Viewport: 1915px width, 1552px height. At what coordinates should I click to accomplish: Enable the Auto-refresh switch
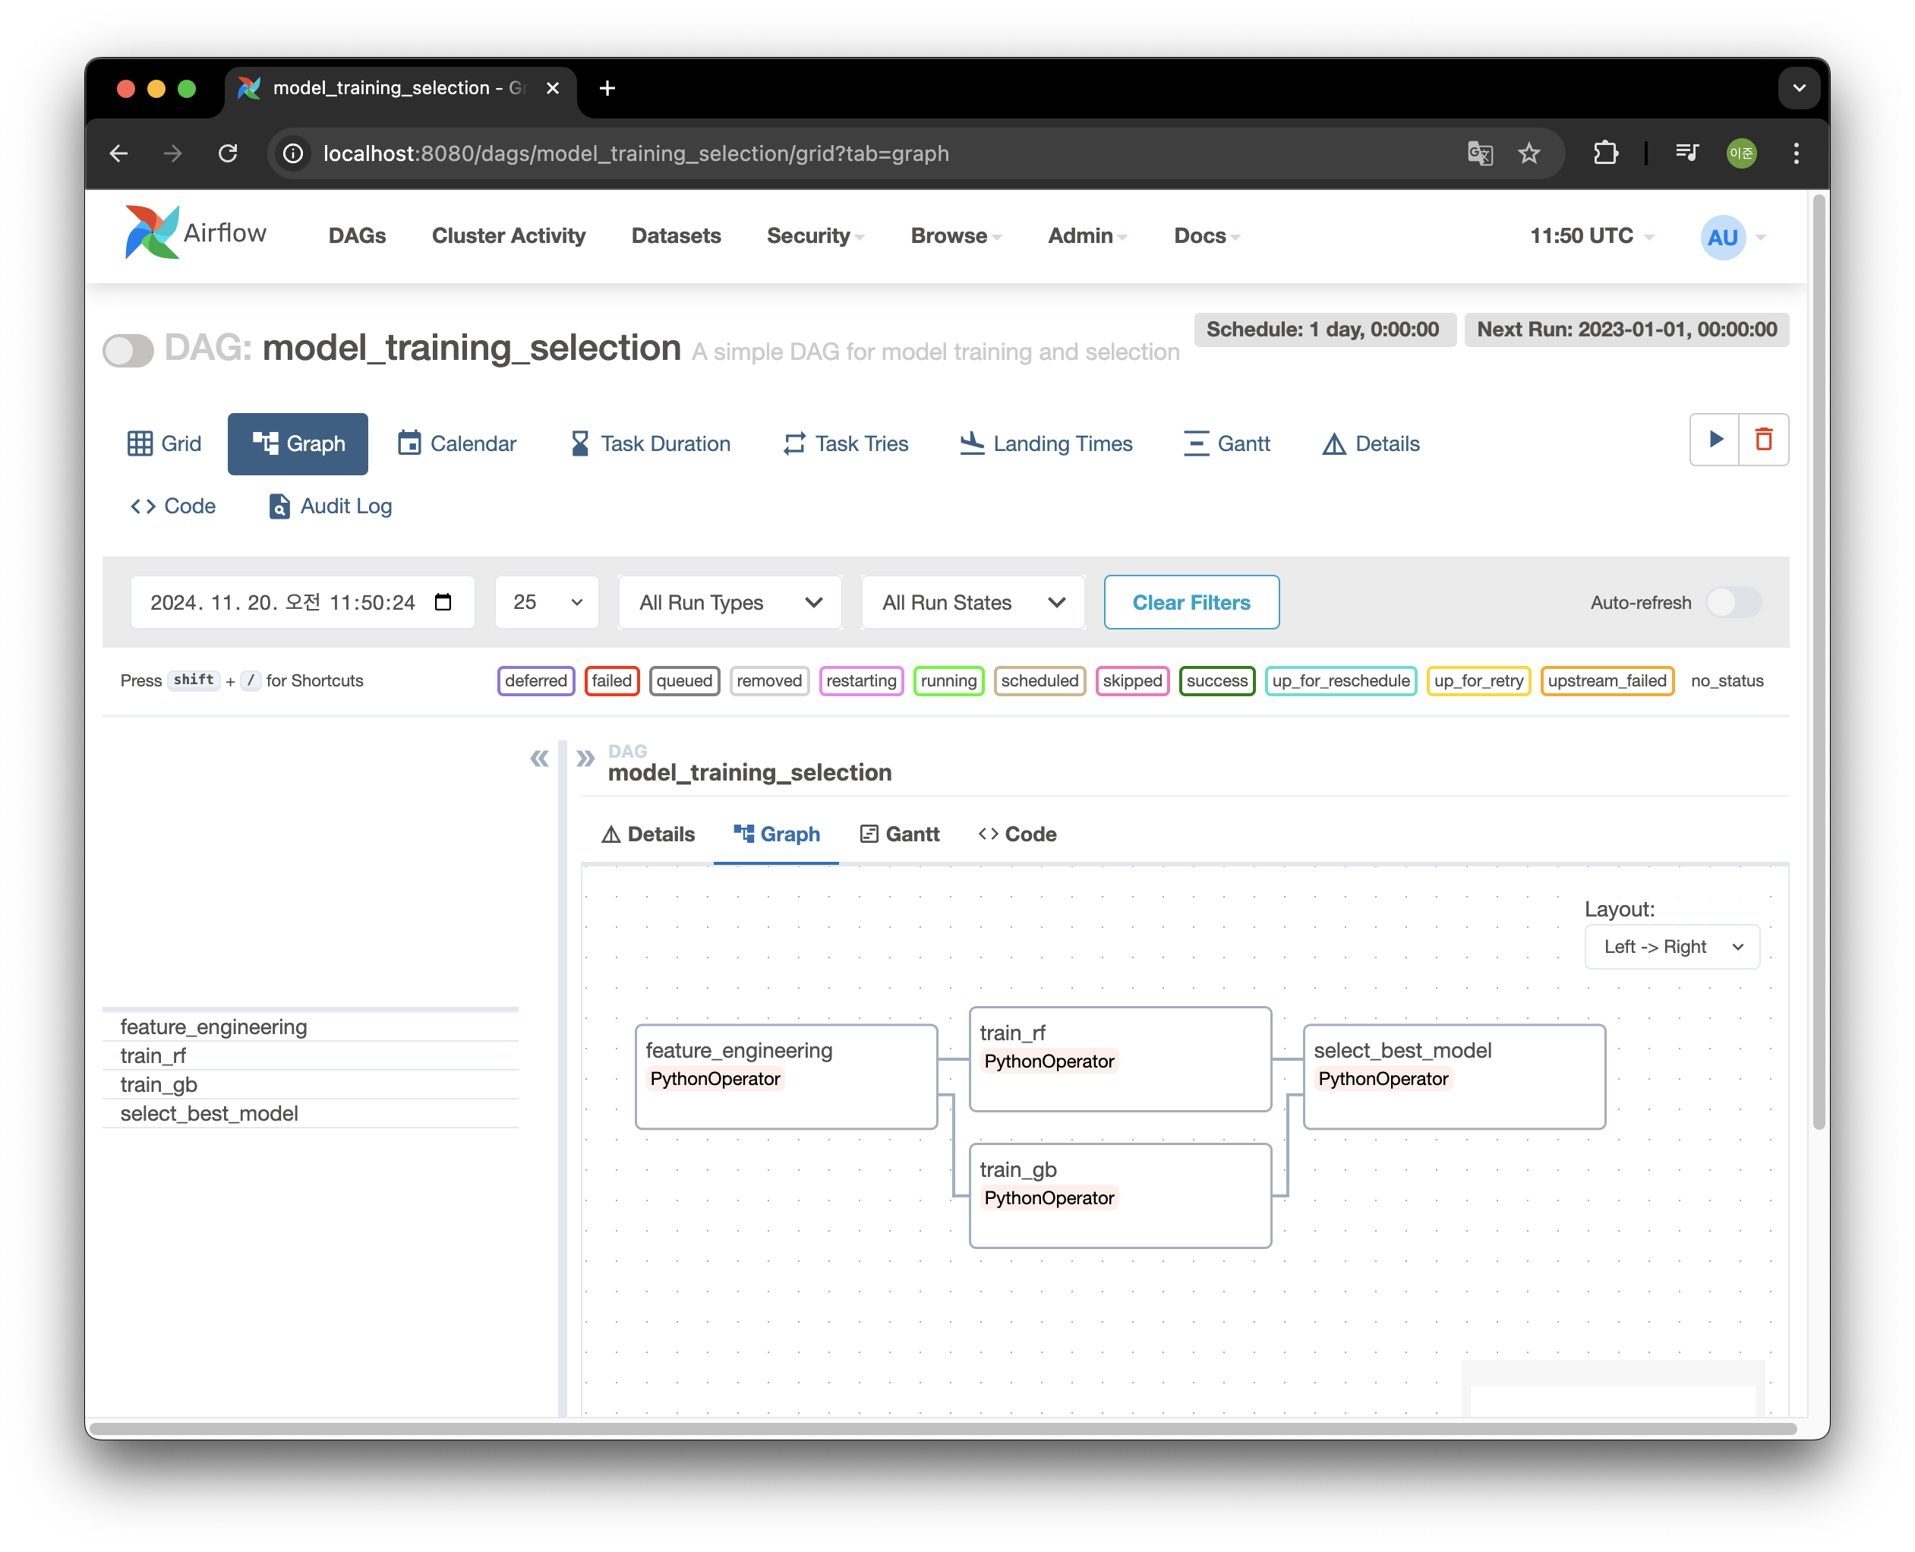coord(1733,603)
